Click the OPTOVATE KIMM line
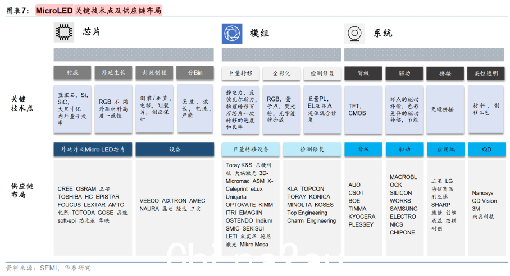This screenshot has height=276, width=510. pos(249,205)
